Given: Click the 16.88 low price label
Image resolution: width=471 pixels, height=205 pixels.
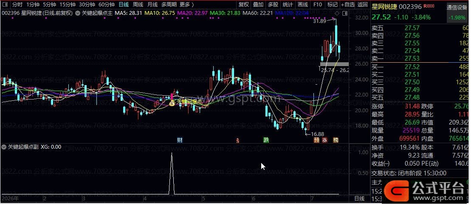Looking at the screenshot, I should 318,134.
